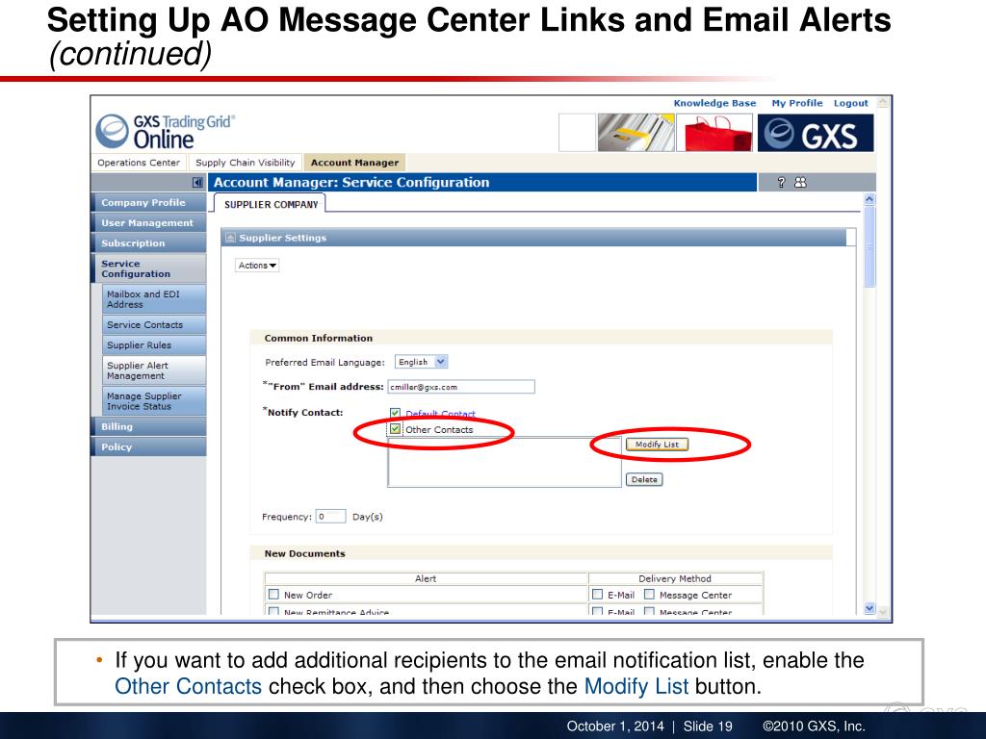The height and width of the screenshot is (739, 986).
Task: Open Service Configuration menu item
Action: click(x=149, y=268)
